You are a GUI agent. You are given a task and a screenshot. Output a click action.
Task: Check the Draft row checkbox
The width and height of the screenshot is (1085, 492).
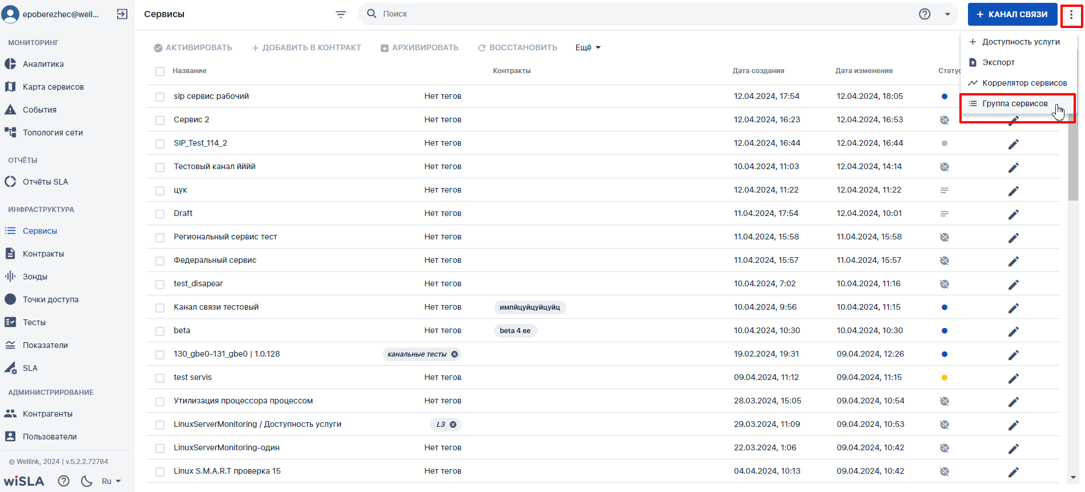point(160,214)
